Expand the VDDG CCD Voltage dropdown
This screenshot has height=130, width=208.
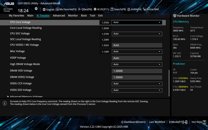coord(137,84)
